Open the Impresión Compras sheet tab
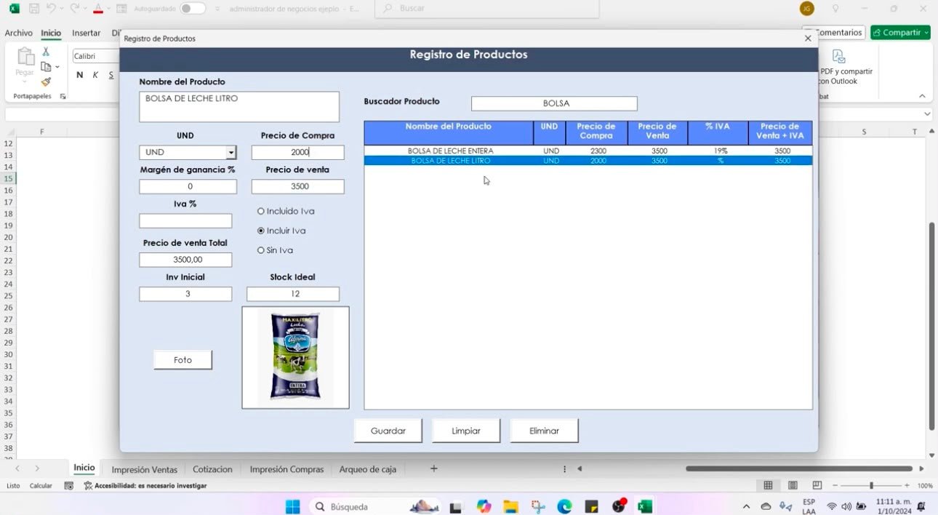Viewport: 938px width, 515px height. (286, 469)
